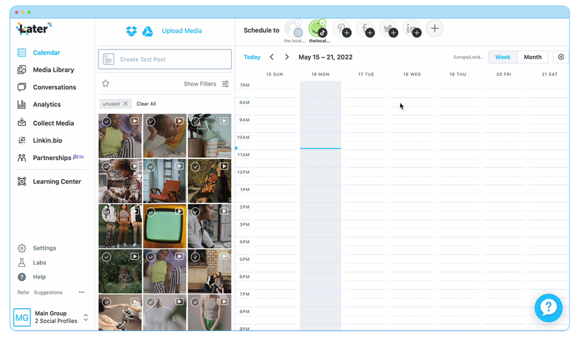Open the Europe/London timezone selector

[468, 57]
